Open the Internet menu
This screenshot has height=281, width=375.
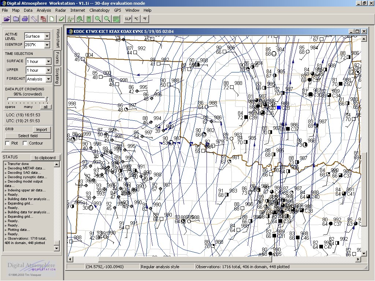coord(78,10)
